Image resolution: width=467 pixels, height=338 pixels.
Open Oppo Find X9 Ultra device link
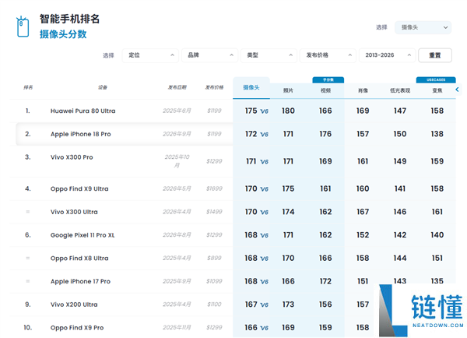pos(79,189)
